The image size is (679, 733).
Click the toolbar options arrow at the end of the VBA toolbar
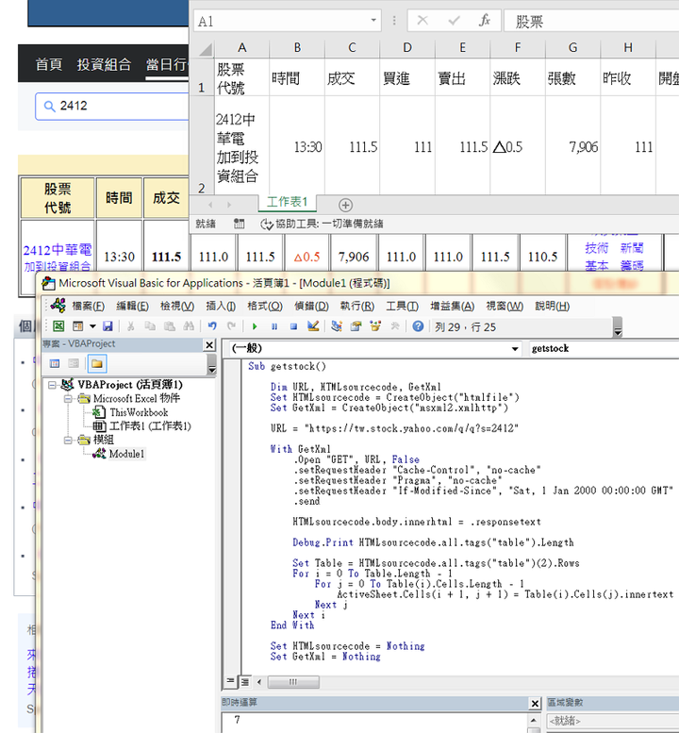pos(618,326)
